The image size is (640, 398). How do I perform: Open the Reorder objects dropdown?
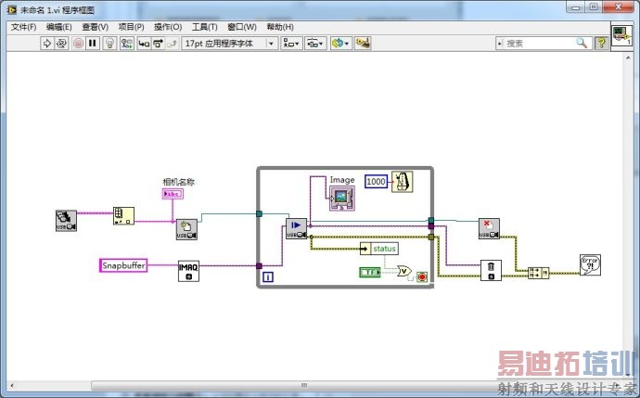(340, 44)
